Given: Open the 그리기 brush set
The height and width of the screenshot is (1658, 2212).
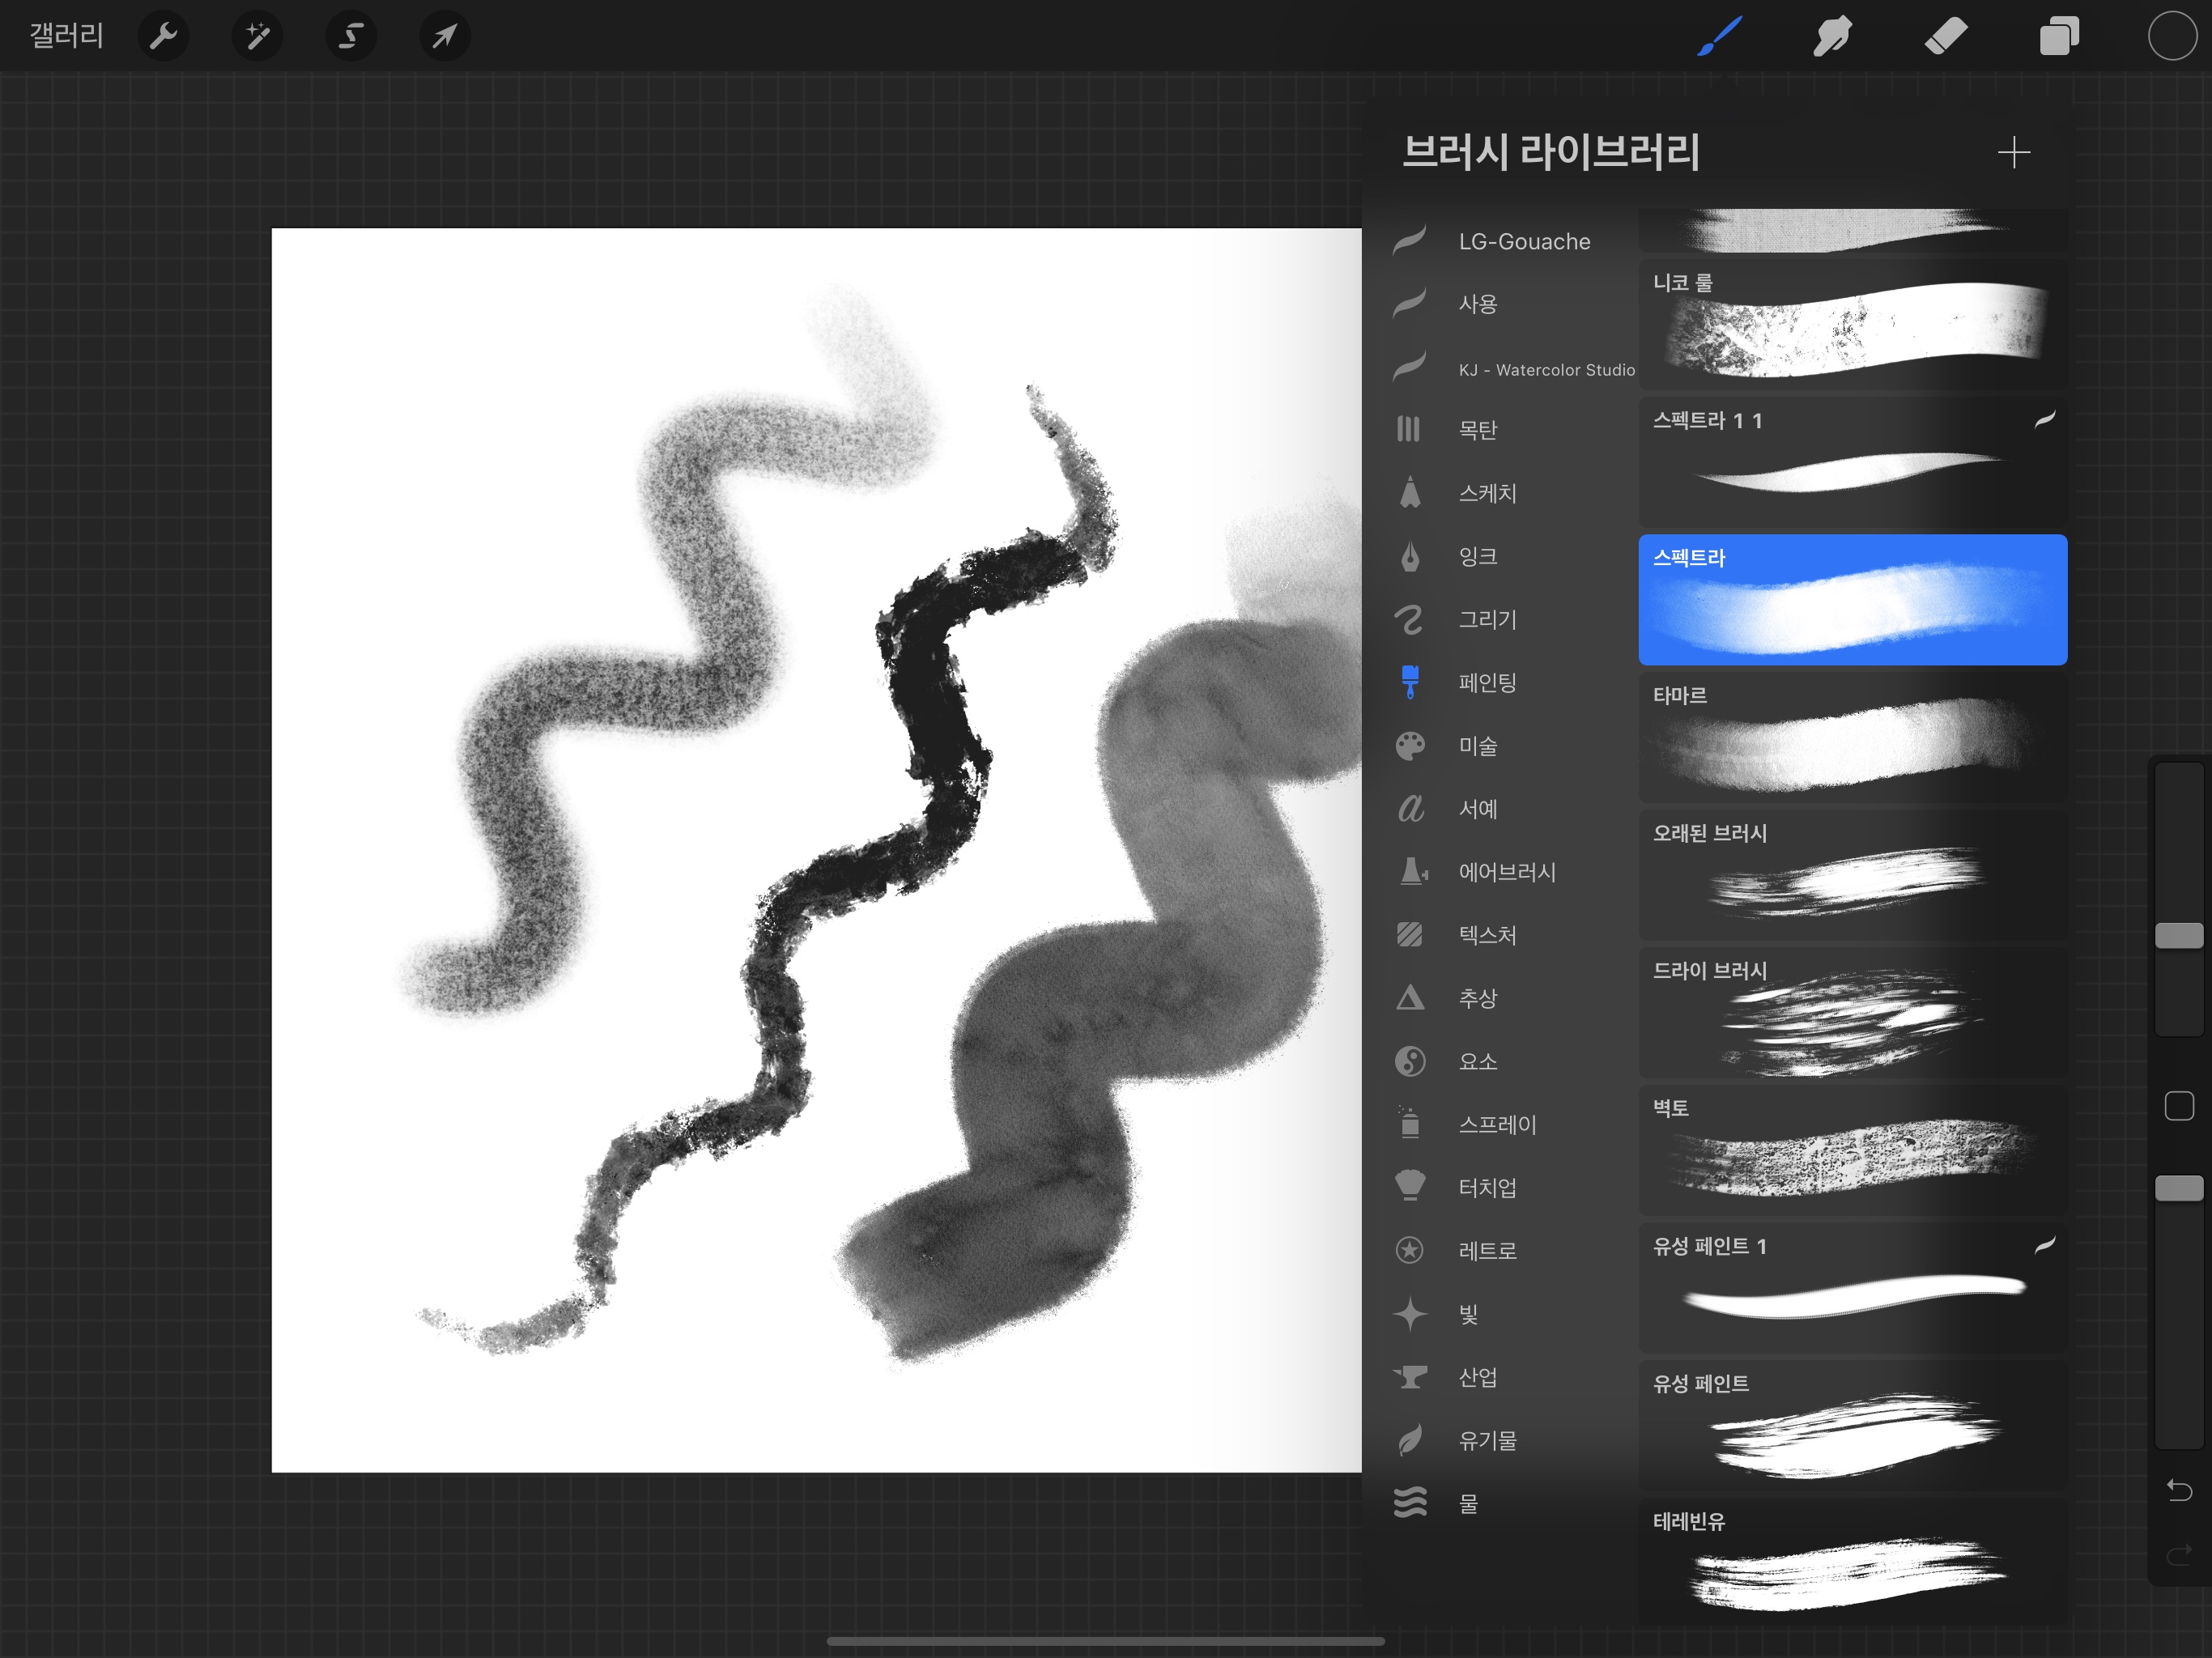Looking at the screenshot, I should coord(1500,619).
